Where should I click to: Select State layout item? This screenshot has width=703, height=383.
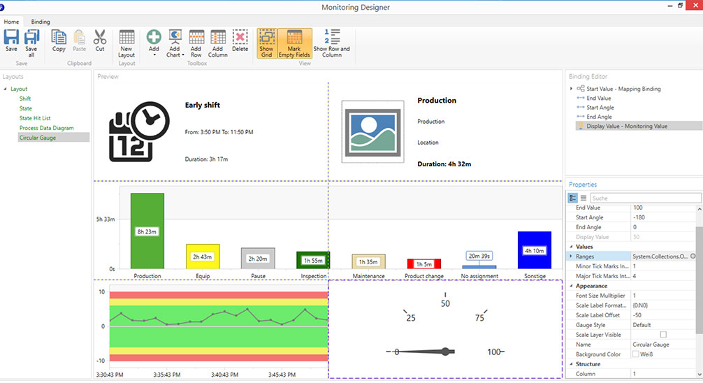tap(26, 108)
